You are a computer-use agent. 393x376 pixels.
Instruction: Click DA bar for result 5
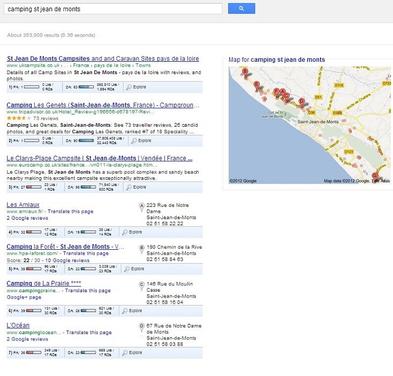88,269
